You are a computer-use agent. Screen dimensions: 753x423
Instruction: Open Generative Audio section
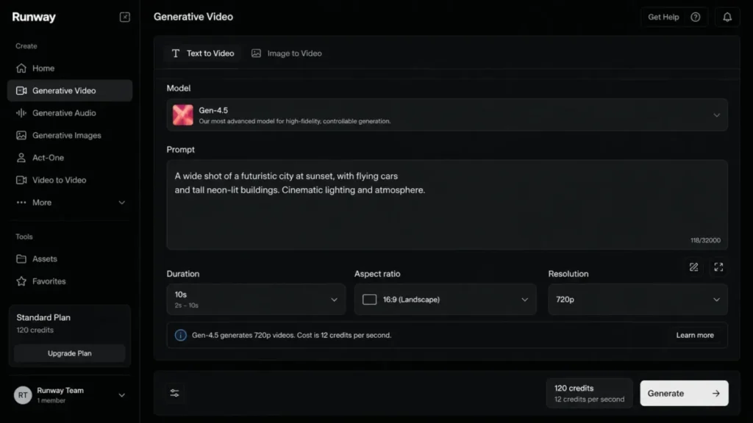click(70, 113)
